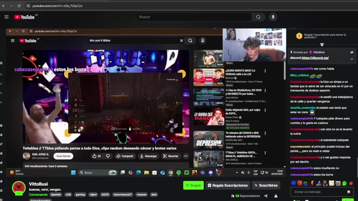The image size is (358, 201).
Task: Expand the system tray hidden icons chevron
Action: (x=237, y=173)
